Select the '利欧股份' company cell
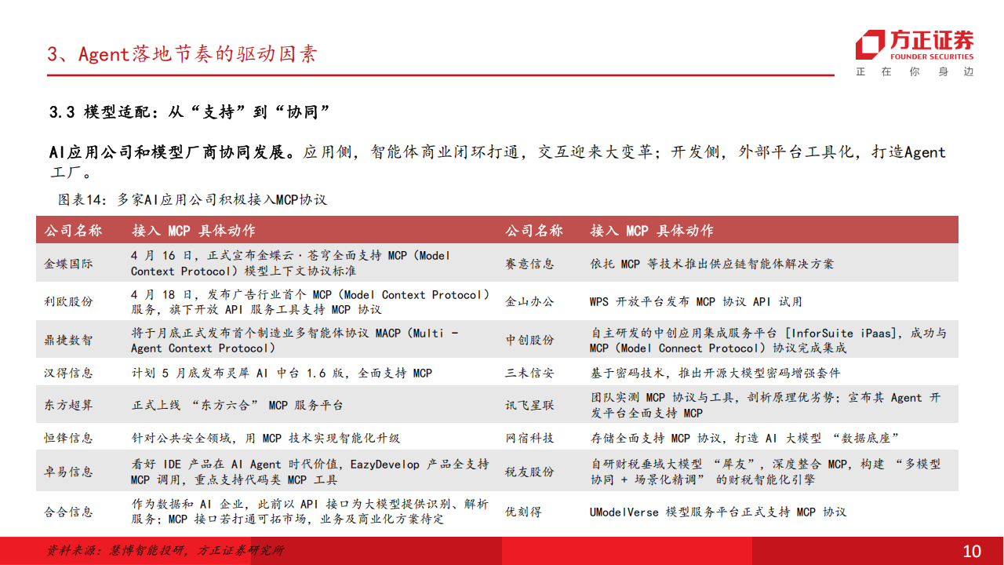 click(x=68, y=301)
